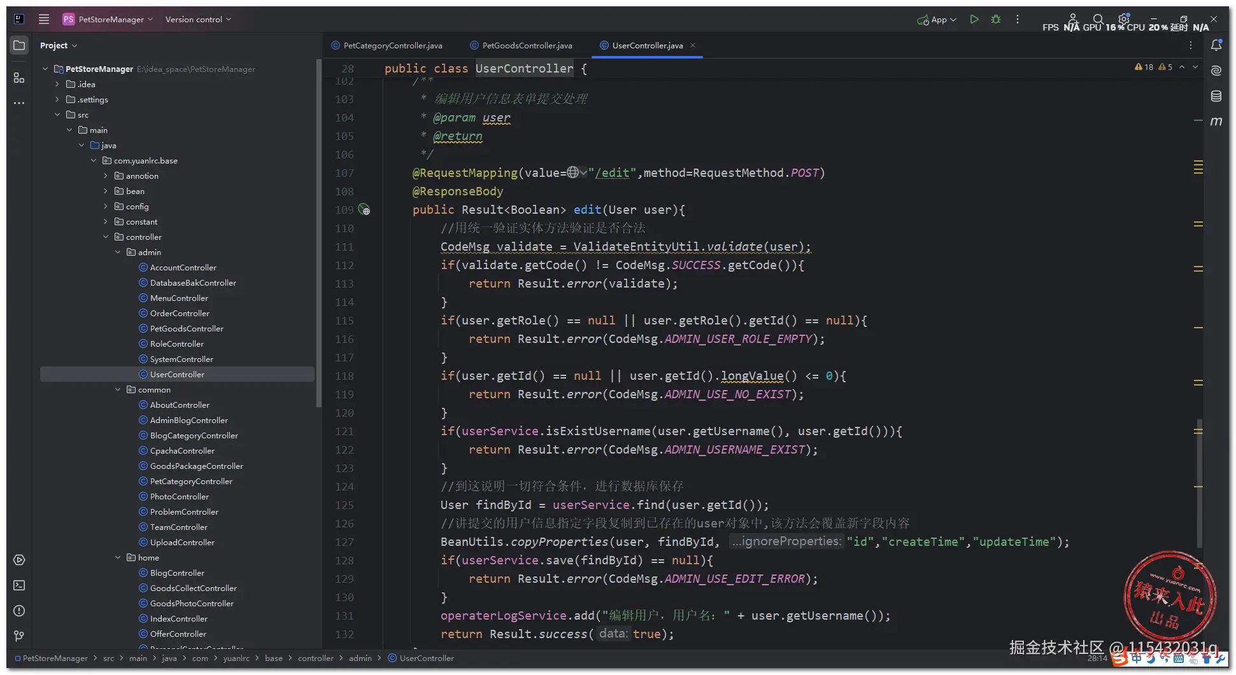Open the Structure tool window
1236x675 pixels.
click(x=19, y=78)
